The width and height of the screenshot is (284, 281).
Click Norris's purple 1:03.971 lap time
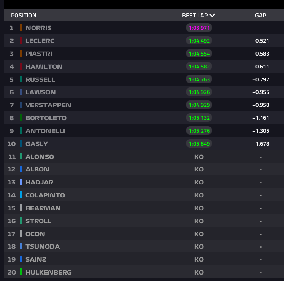(199, 28)
